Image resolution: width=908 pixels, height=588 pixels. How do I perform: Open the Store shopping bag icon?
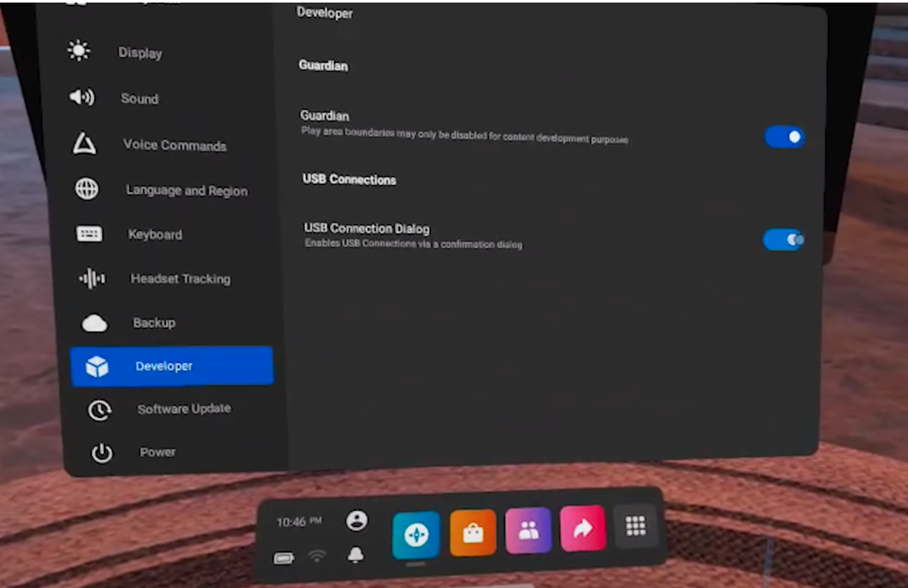473,533
